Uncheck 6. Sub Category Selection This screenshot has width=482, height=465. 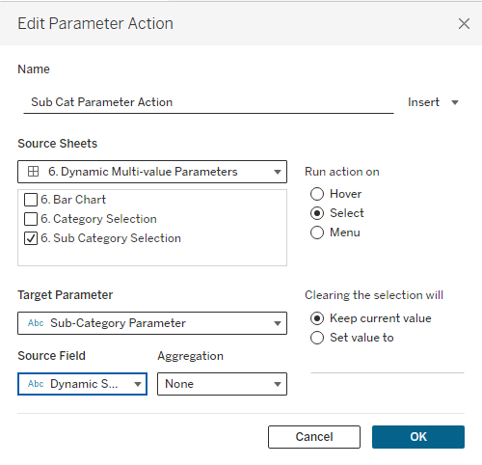[31, 238]
